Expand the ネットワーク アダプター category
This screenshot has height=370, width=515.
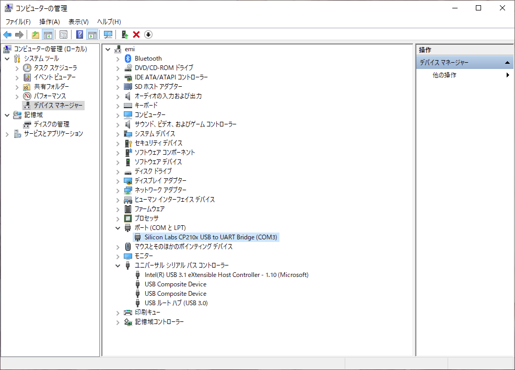pos(118,191)
